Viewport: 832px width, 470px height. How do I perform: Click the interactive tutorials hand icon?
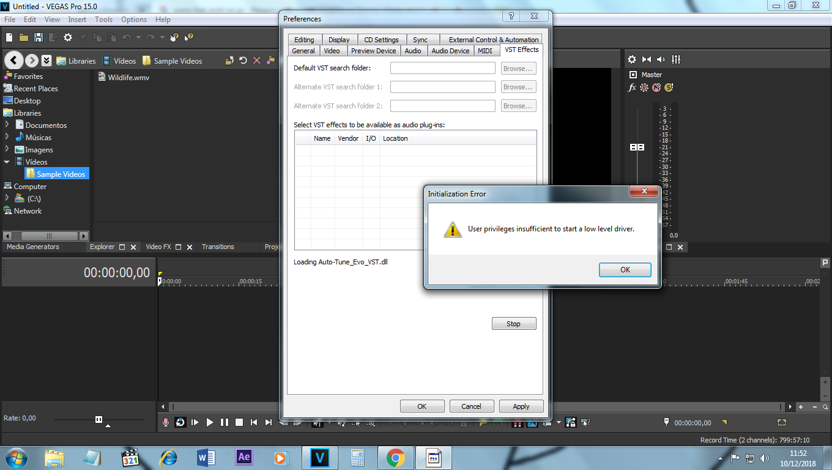click(x=174, y=37)
